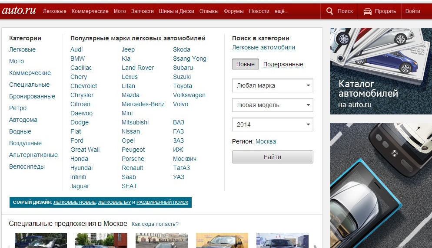Click the Расширенный поиск link
Image resolution: width=432 pixels, height=248 pixels.
click(x=163, y=202)
